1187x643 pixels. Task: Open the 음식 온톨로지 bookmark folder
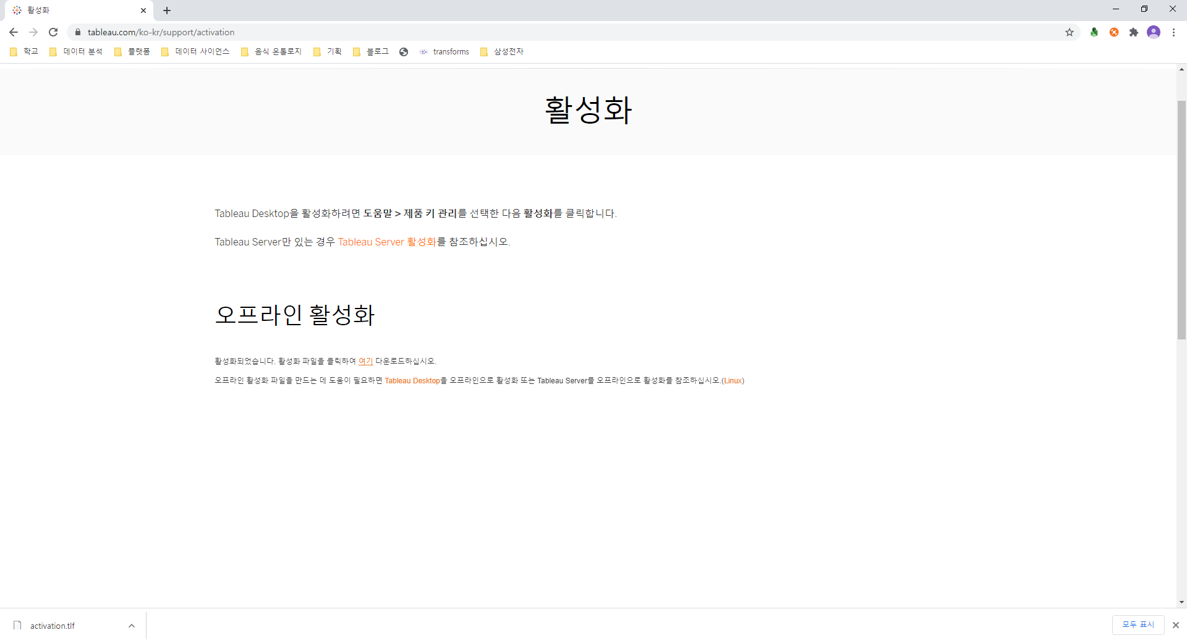[271, 52]
